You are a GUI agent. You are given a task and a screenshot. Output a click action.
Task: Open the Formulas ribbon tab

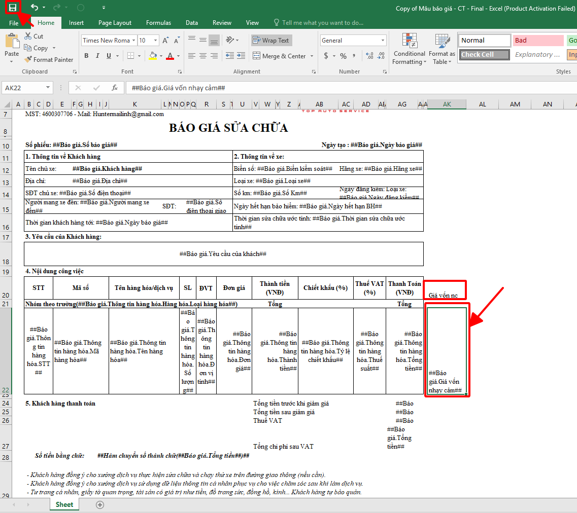coord(158,23)
